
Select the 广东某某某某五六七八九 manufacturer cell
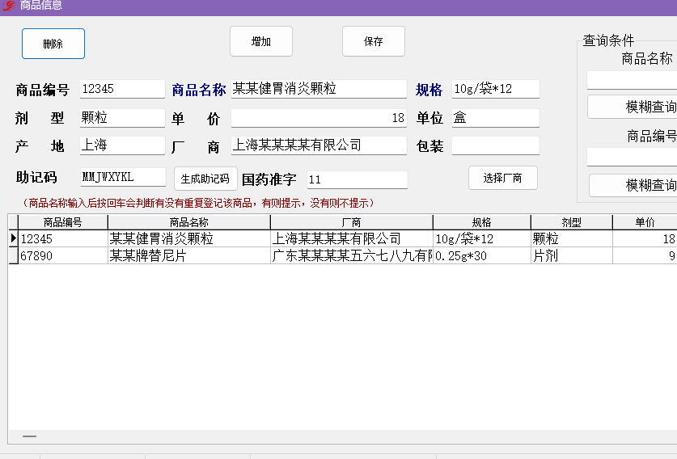point(352,255)
